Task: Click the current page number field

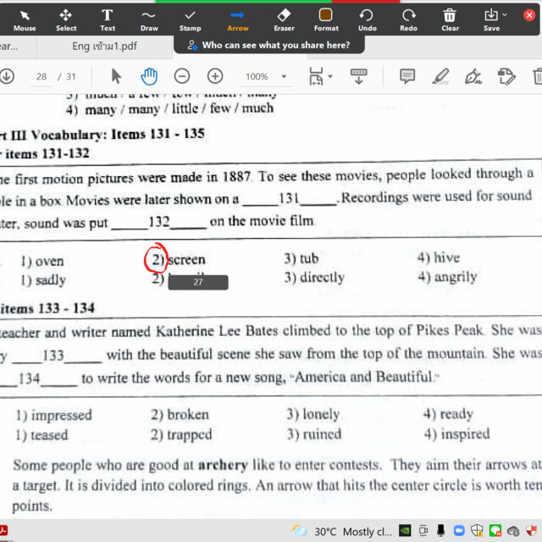Action: click(41, 77)
